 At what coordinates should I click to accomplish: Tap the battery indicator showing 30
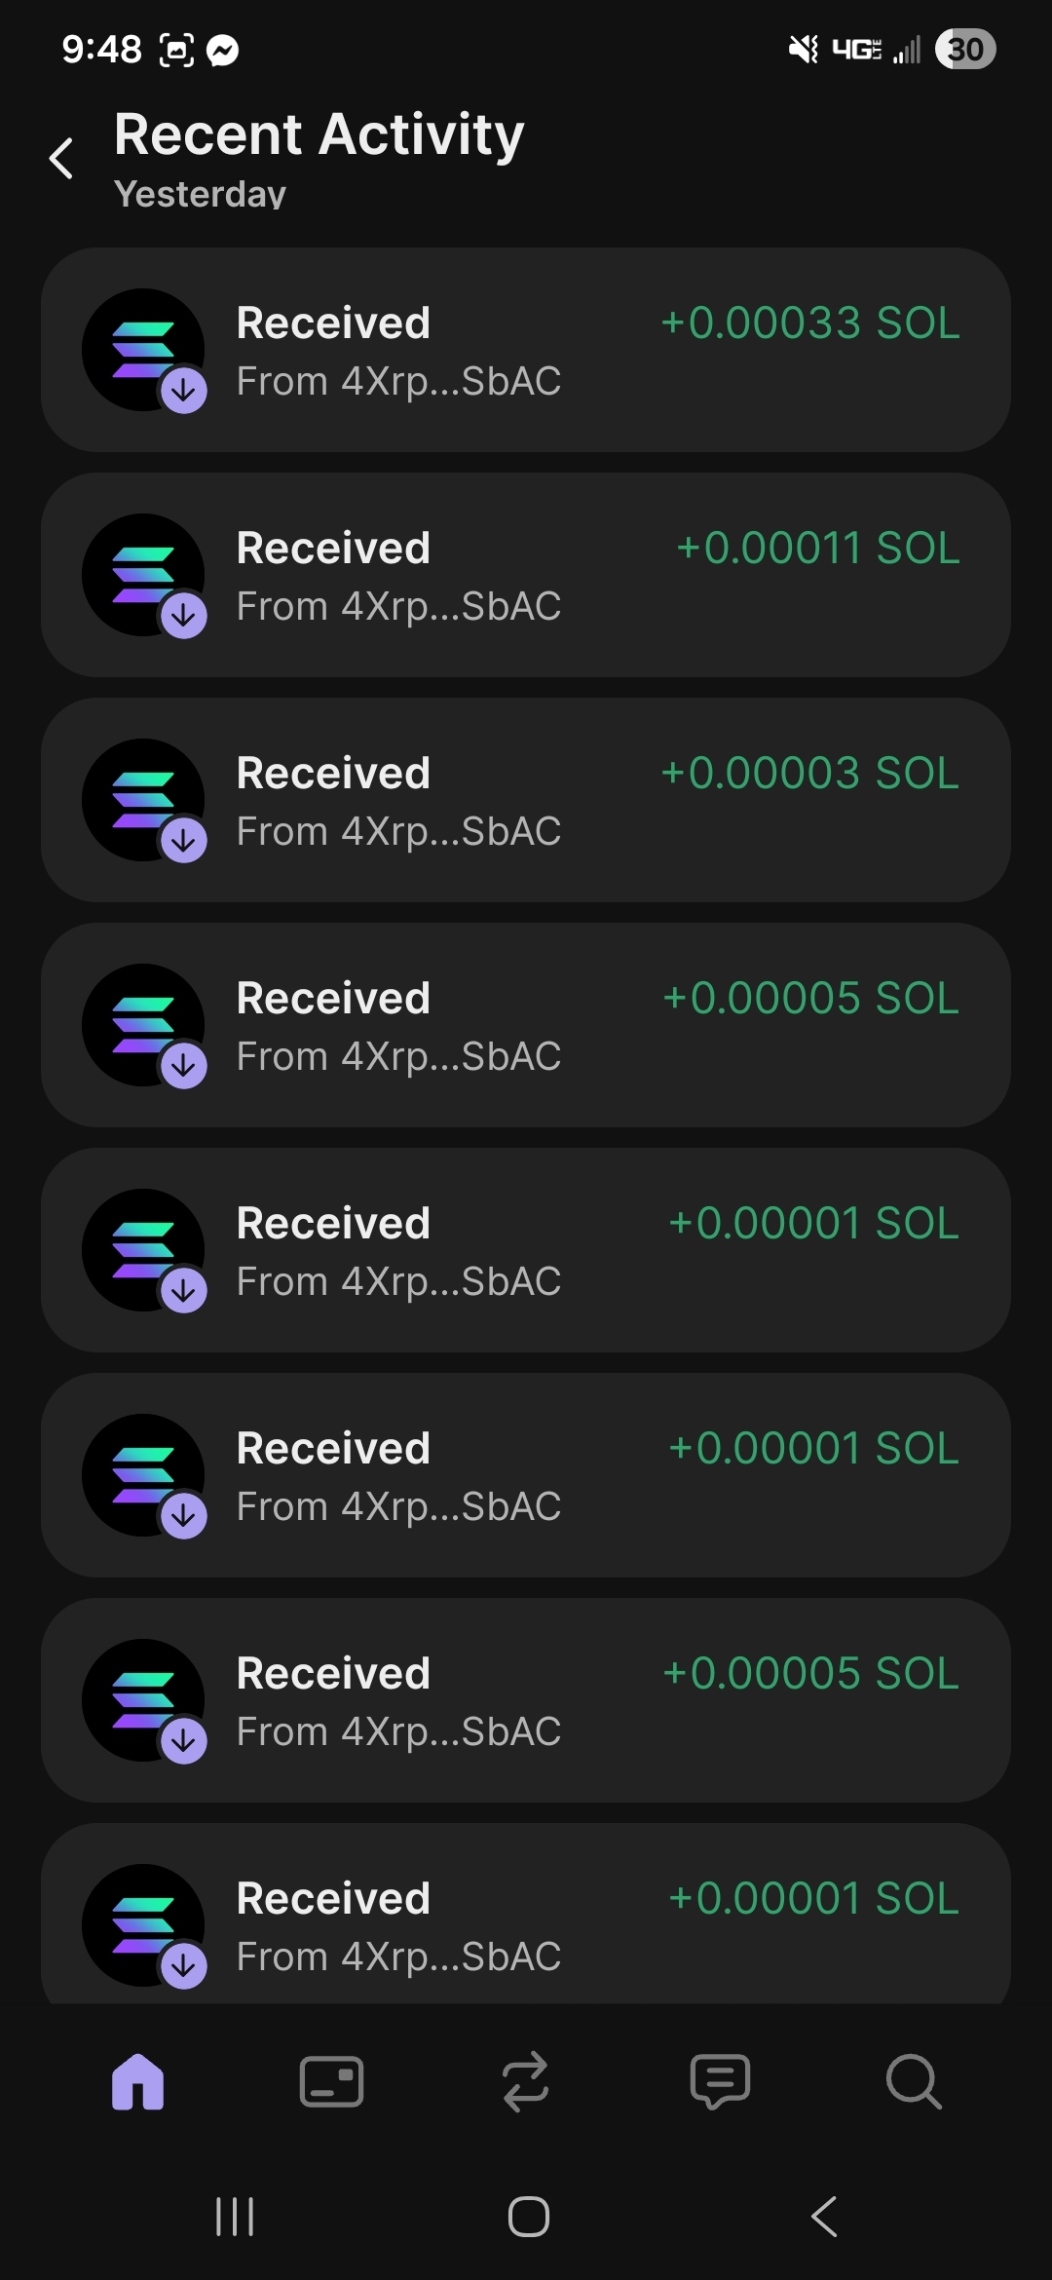coord(964,49)
